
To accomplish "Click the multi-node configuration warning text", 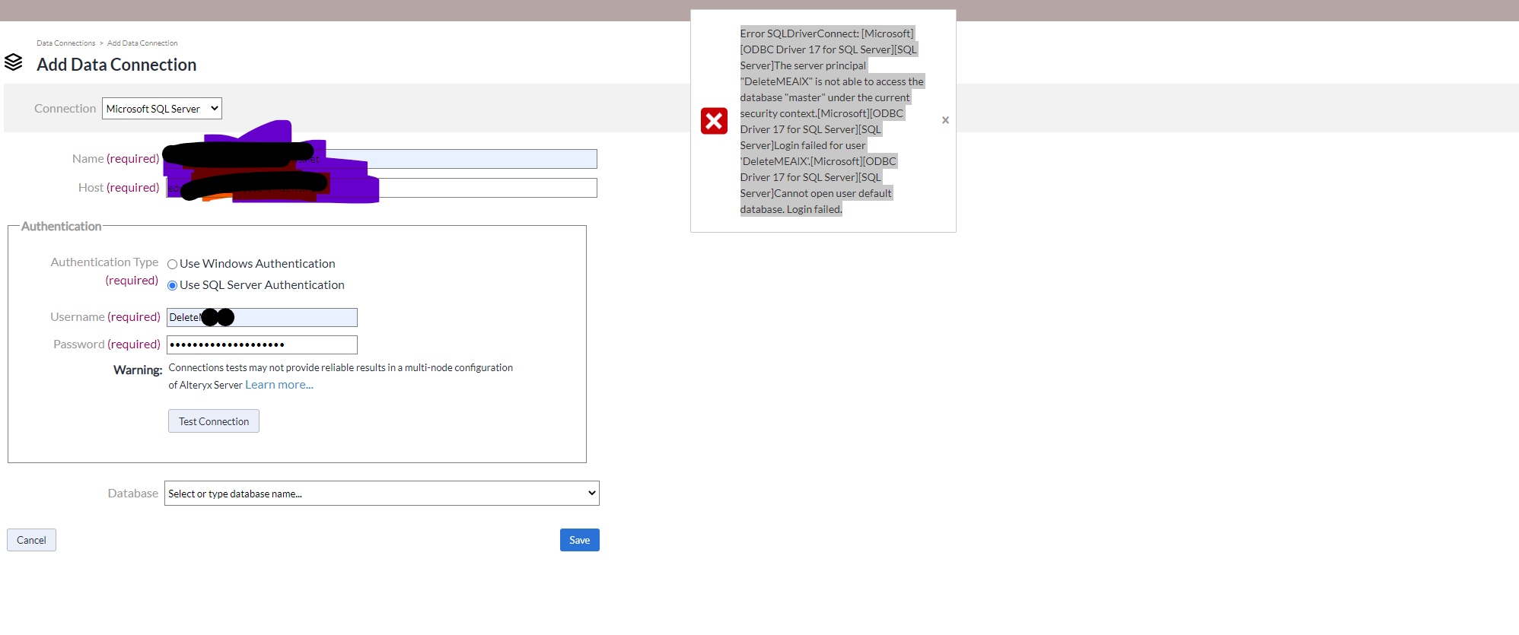I will tap(341, 376).
